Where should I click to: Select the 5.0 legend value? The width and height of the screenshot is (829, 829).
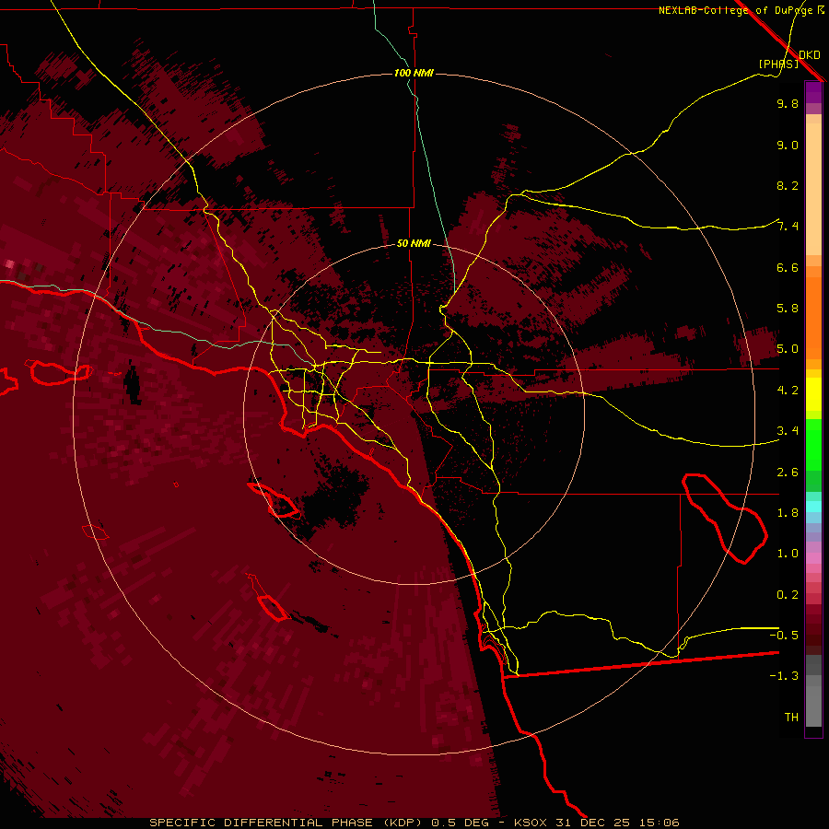[788, 349]
